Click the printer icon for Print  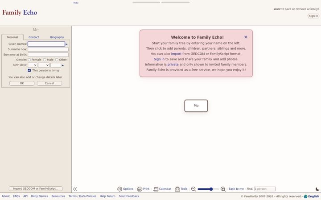140,189
